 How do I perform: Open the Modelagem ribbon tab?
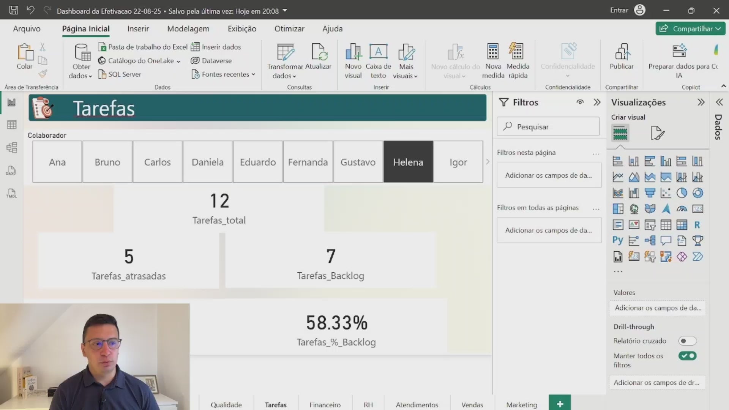click(x=188, y=28)
